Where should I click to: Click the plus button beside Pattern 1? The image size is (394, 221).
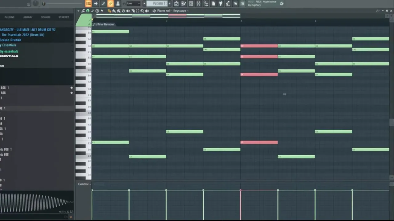170,3
